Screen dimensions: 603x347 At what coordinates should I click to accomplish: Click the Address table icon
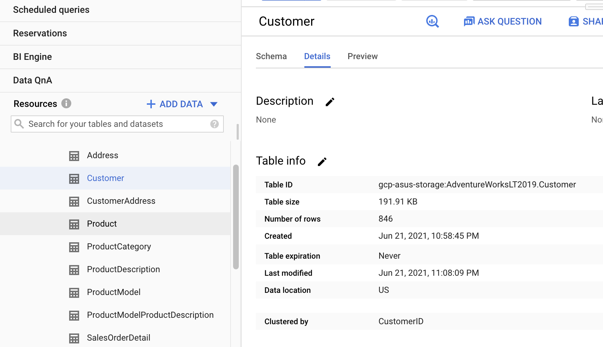pyautogui.click(x=74, y=156)
